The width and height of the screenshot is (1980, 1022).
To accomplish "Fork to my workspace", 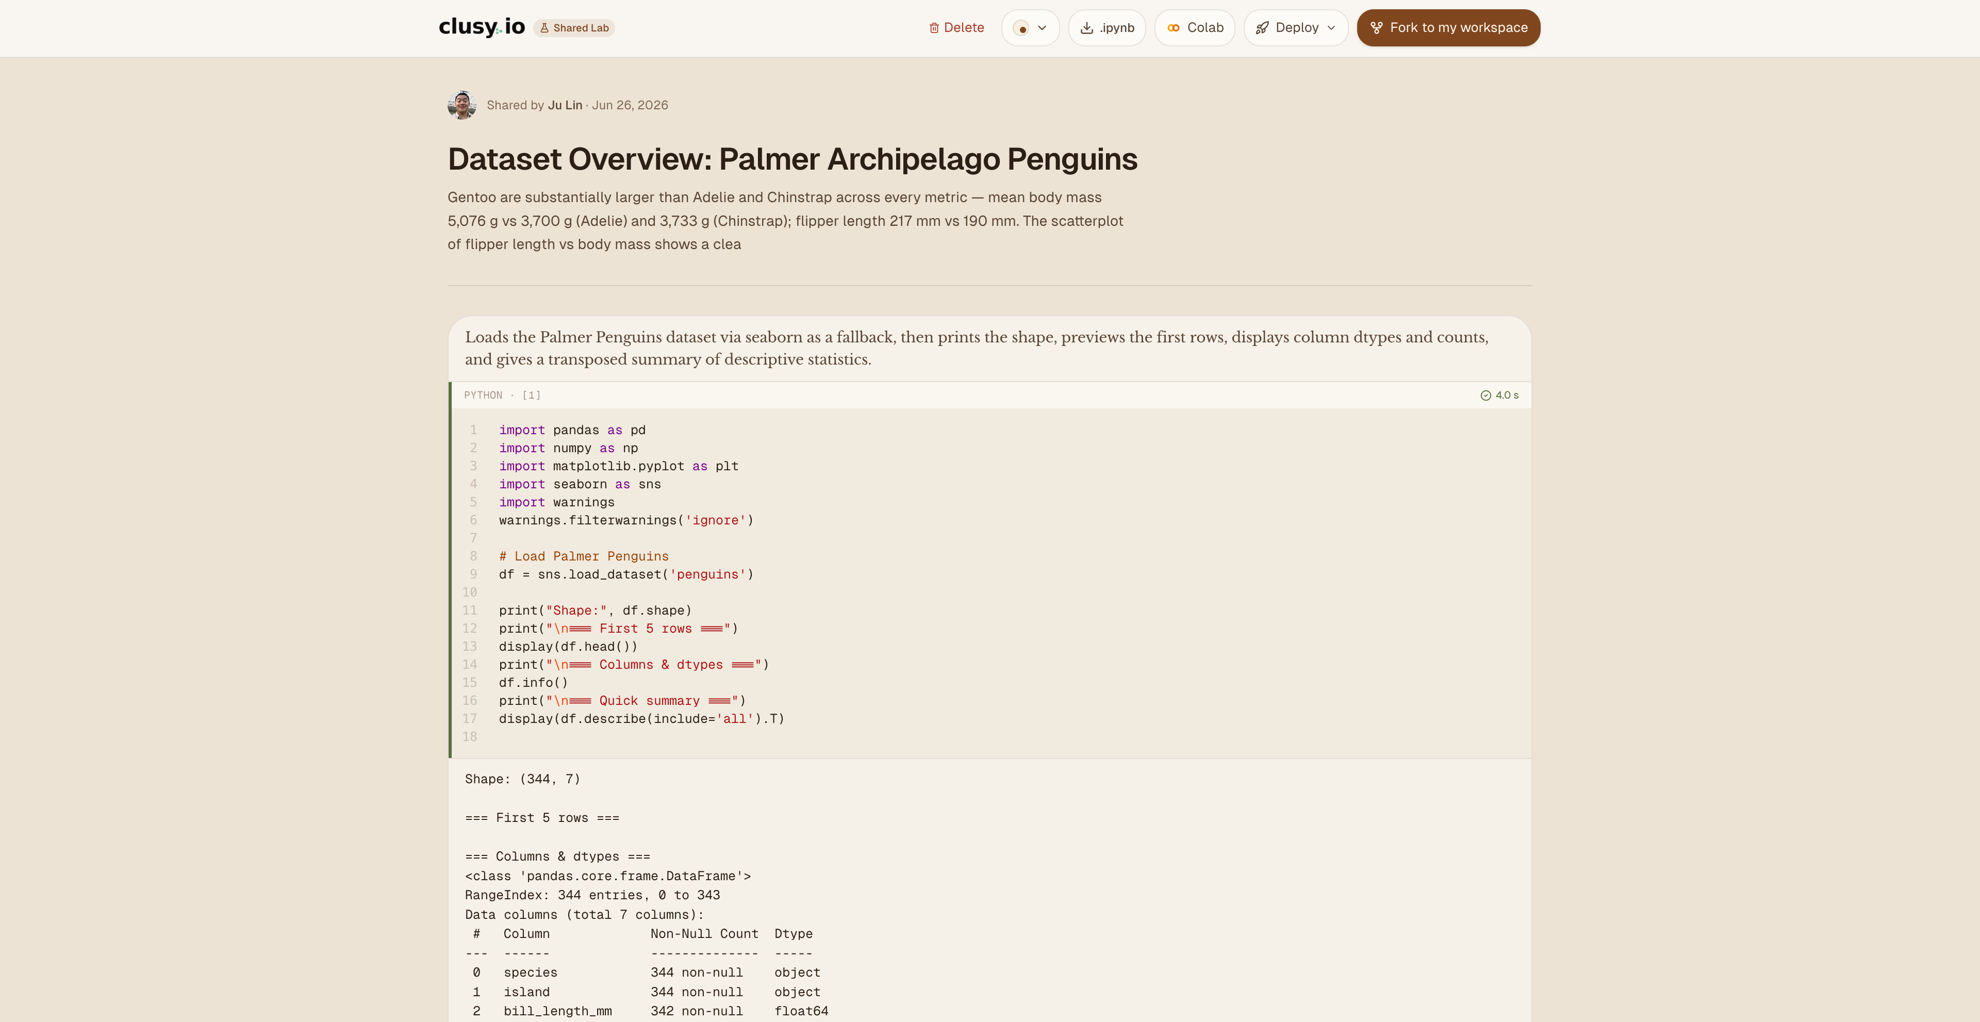I will [1448, 28].
